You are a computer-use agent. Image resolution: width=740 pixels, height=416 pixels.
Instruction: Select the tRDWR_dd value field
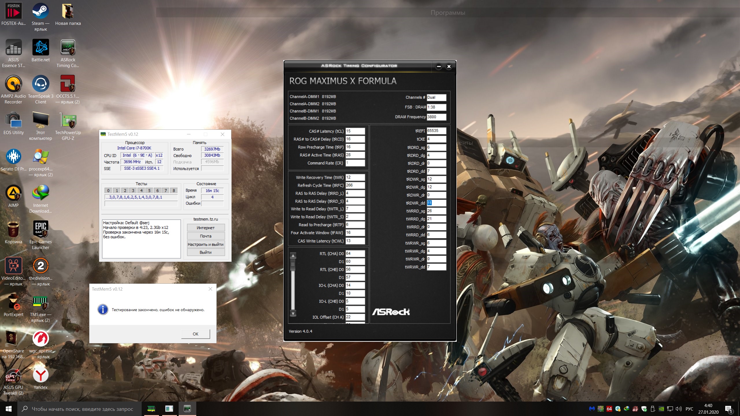pyautogui.click(x=436, y=203)
